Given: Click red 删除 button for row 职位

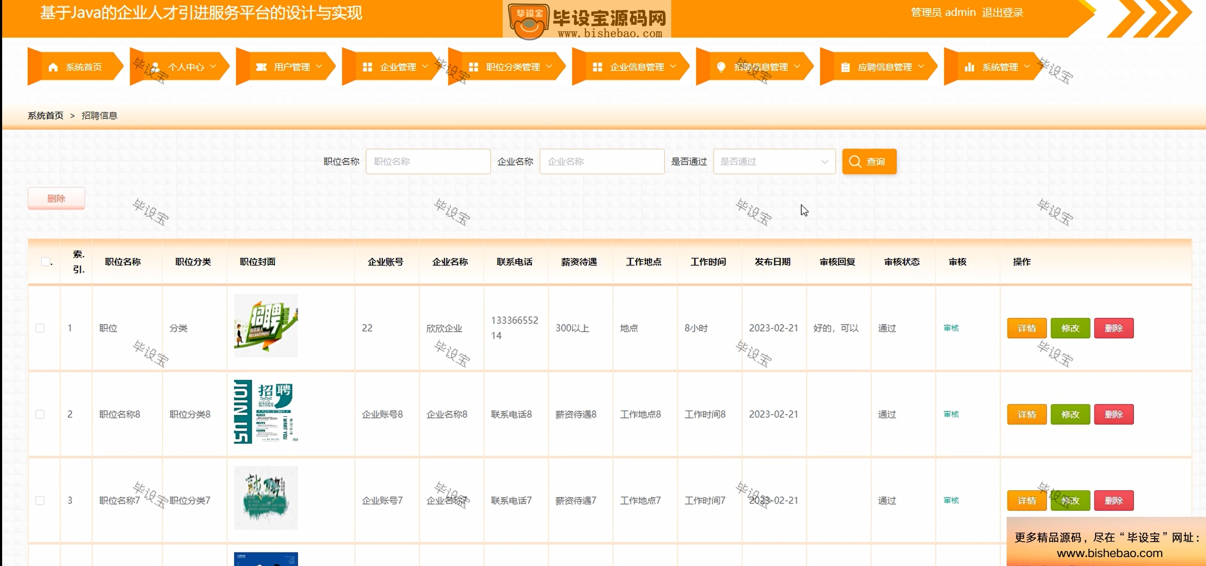Looking at the screenshot, I should pyautogui.click(x=1114, y=328).
